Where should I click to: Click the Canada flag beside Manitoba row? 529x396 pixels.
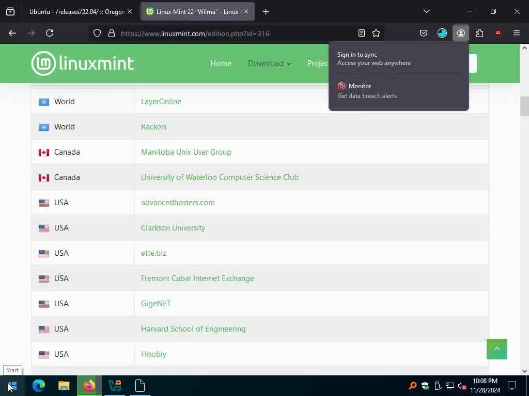click(44, 152)
